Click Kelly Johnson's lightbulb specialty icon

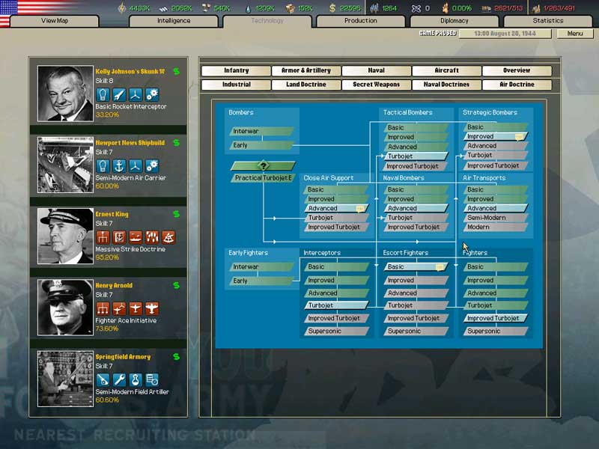click(103, 94)
